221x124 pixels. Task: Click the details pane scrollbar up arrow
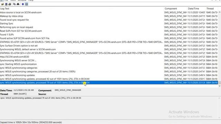[220, 98]
